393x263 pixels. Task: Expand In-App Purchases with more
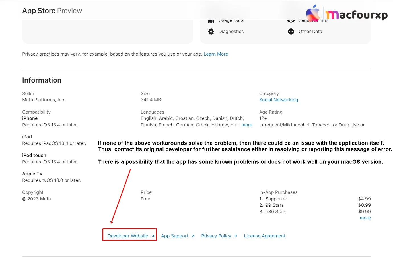tap(365, 218)
